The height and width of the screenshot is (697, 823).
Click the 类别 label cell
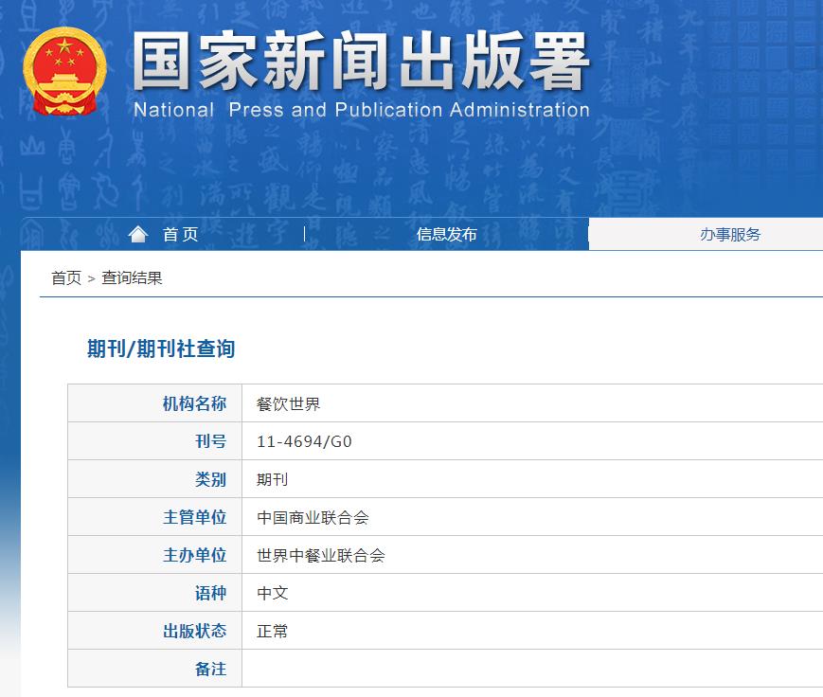[210, 480]
